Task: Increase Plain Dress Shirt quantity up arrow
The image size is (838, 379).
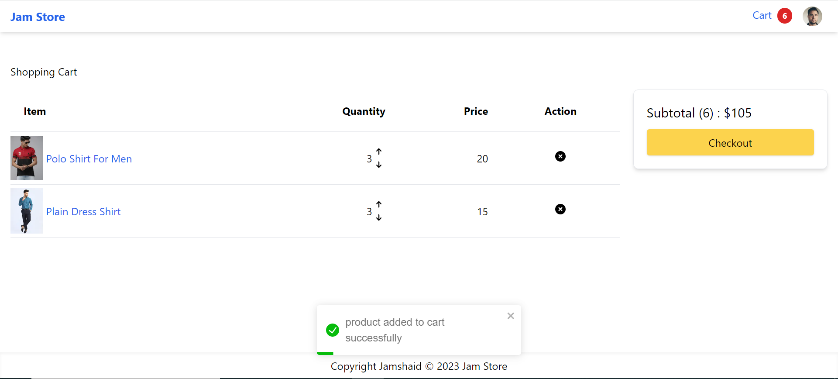Action: pyautogui.click(x=379, y=204)
